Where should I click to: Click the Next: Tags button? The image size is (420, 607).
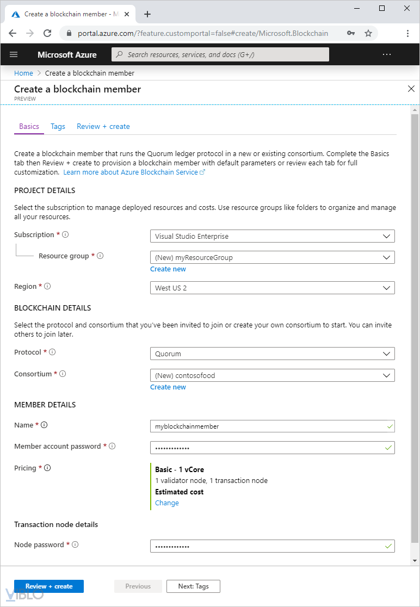194,586
